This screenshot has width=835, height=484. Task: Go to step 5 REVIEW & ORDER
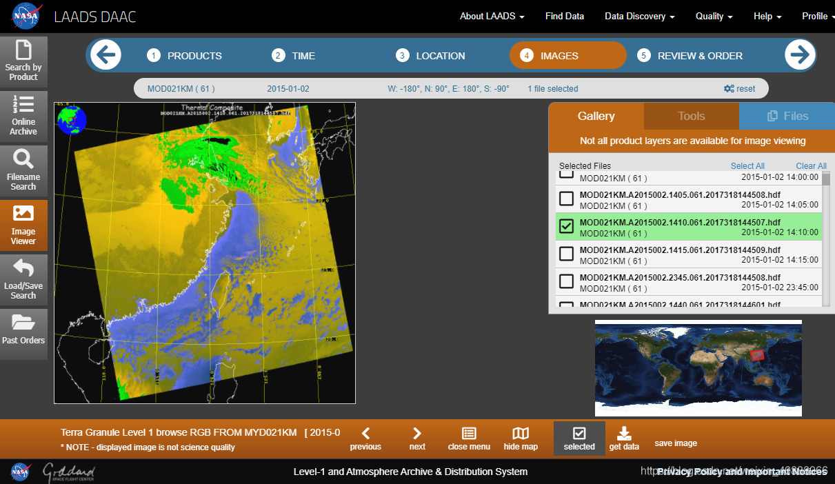(x=690, y=56)
